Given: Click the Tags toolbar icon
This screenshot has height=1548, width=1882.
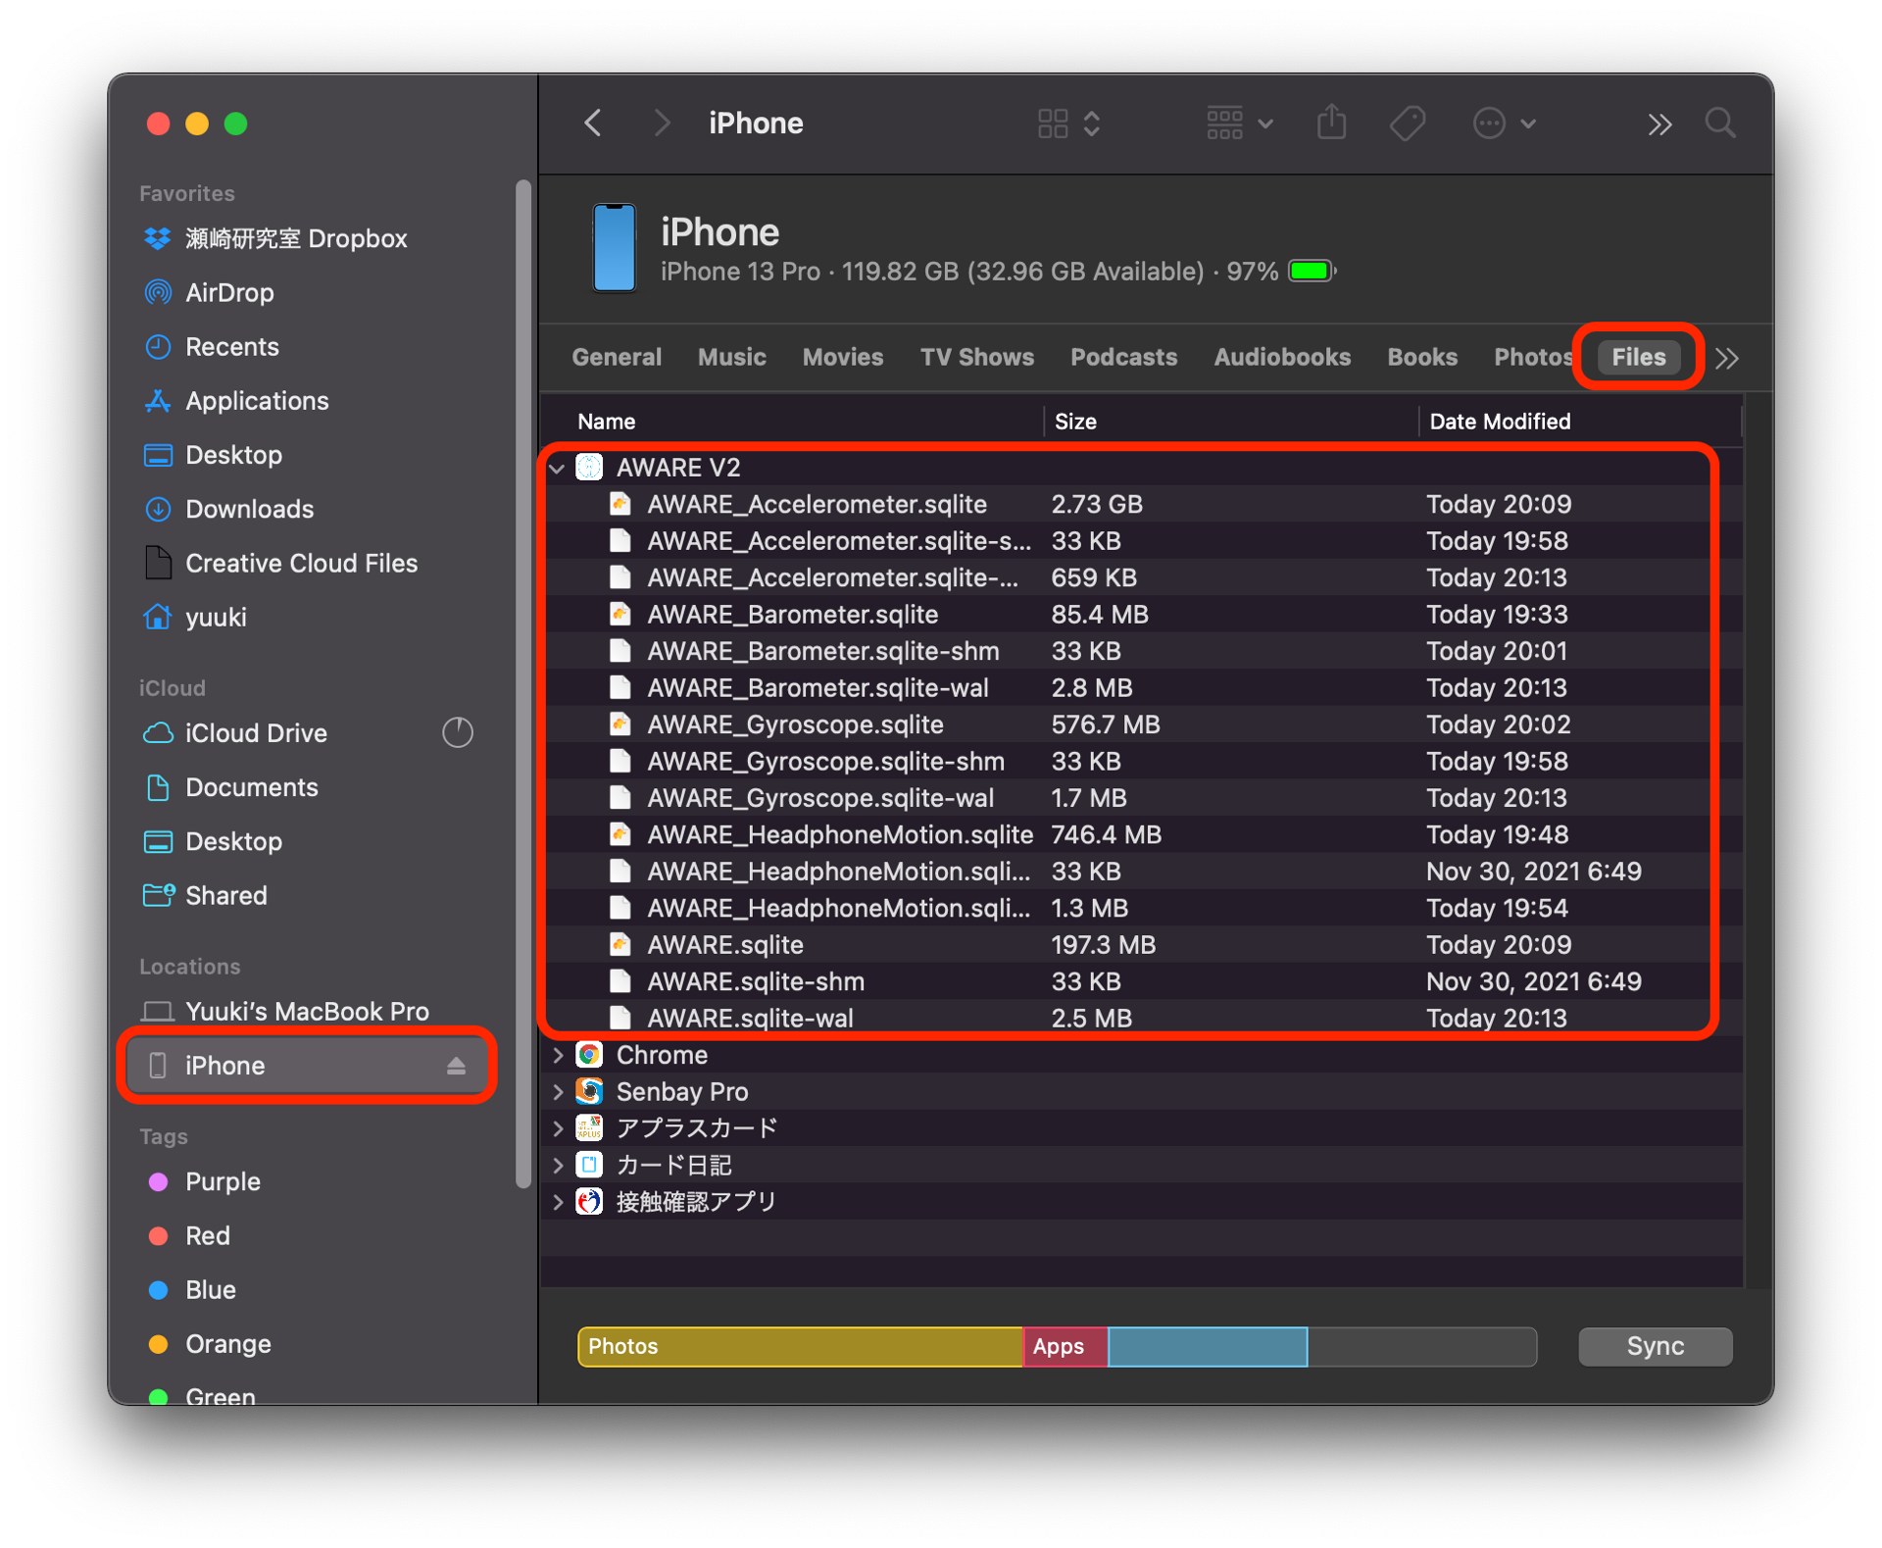Looking at the screenshot, I should [x=1408, y=124].
